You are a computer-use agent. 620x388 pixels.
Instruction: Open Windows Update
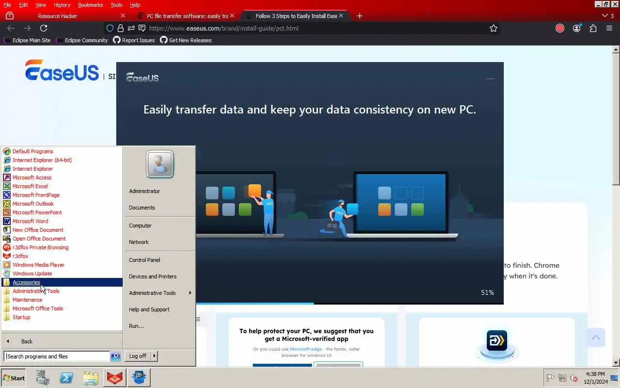32,274
